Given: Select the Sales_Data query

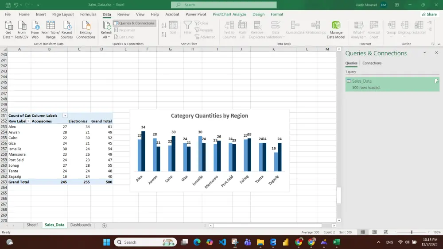Looking at the screenshot, I should pyautogui.click(x=392, y=84).
